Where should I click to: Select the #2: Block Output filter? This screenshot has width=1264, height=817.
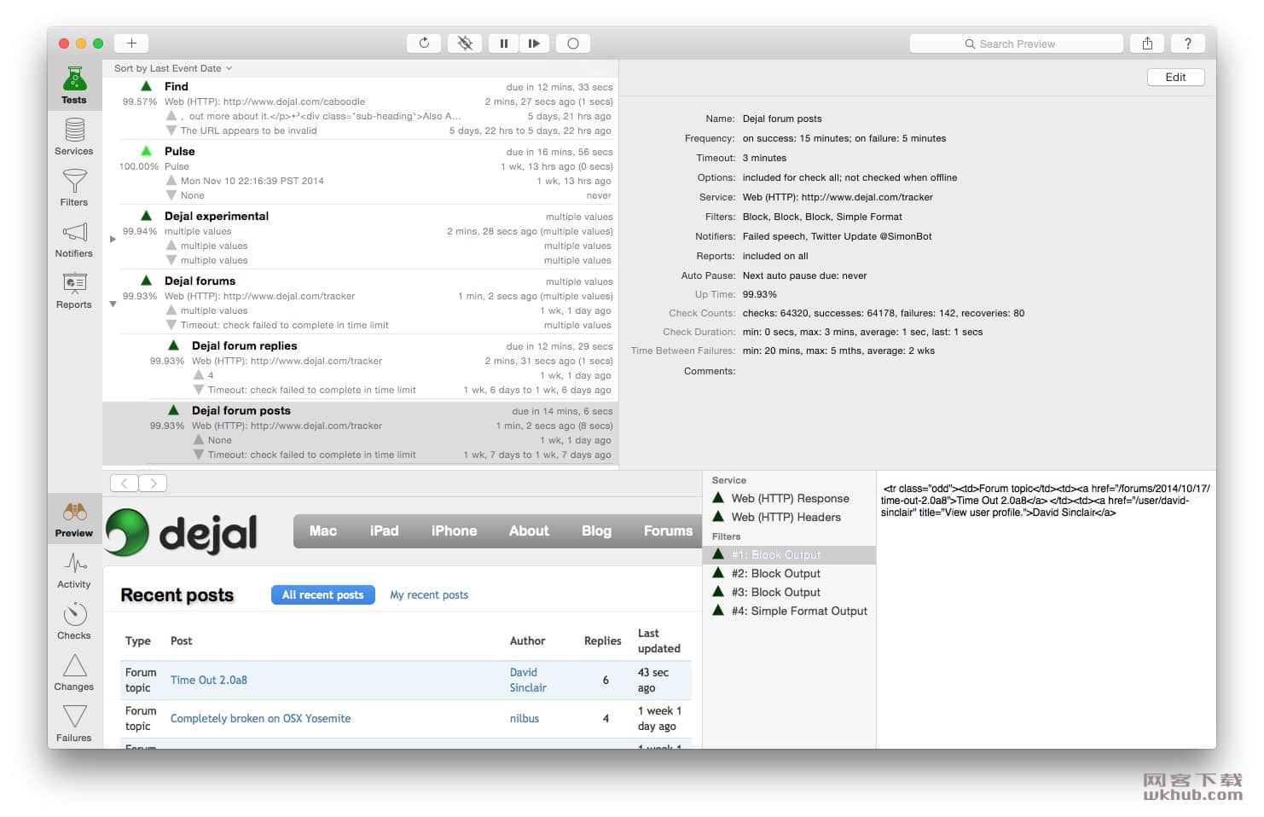[789, 573]
